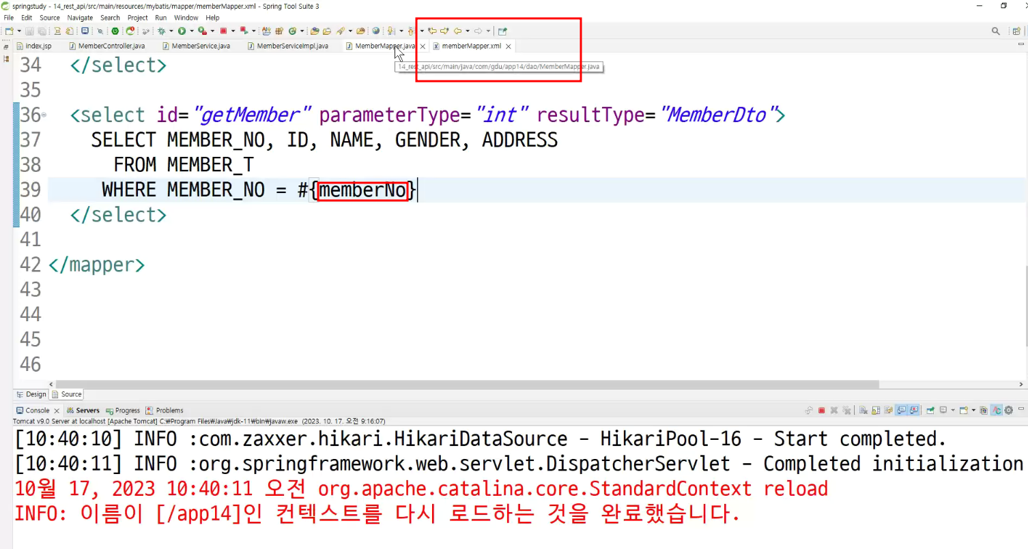Click the red Stop icon in main toolbar
Image resolution: width=1028 pixels, height=549 pixels.
(x=223, y=31)
